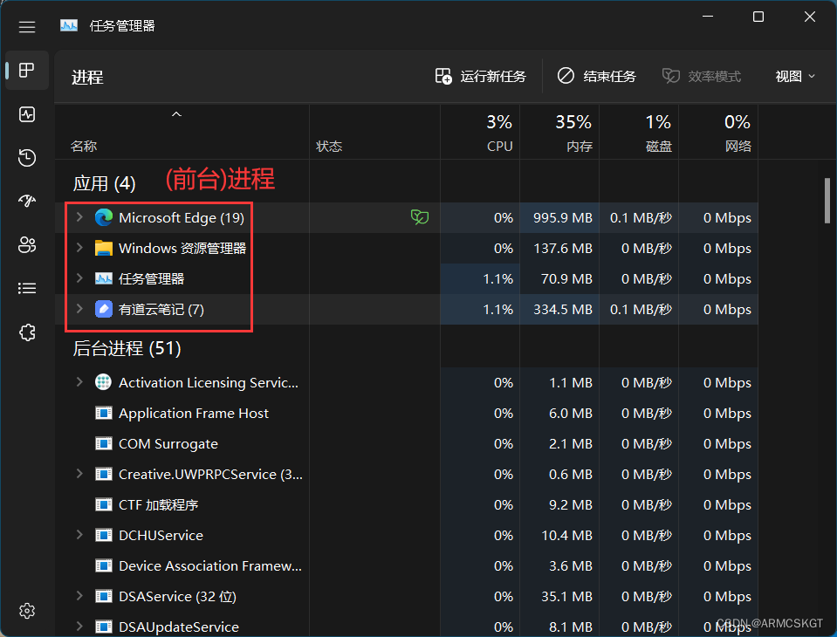Click 运行新任务 button

pyautogui.click(x=481, y=76)
